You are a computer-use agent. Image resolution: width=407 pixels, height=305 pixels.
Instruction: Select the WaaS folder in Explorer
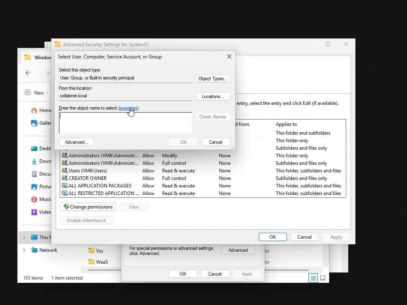(x=98, y=262)
